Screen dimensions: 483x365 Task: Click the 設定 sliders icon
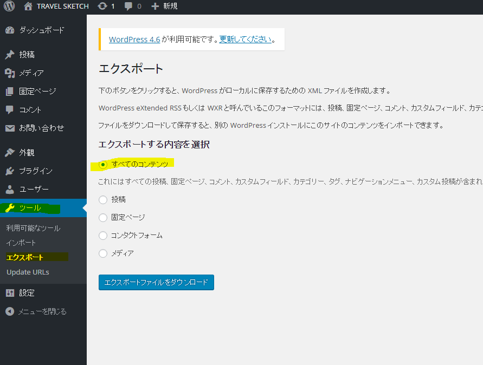click(x=10, y=293)
